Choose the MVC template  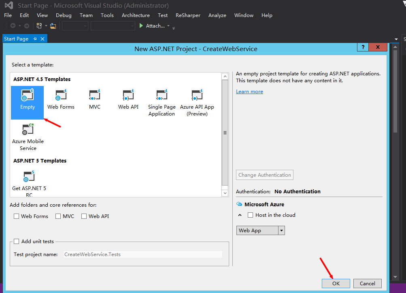pyautogui.click(x=94, y=100)
